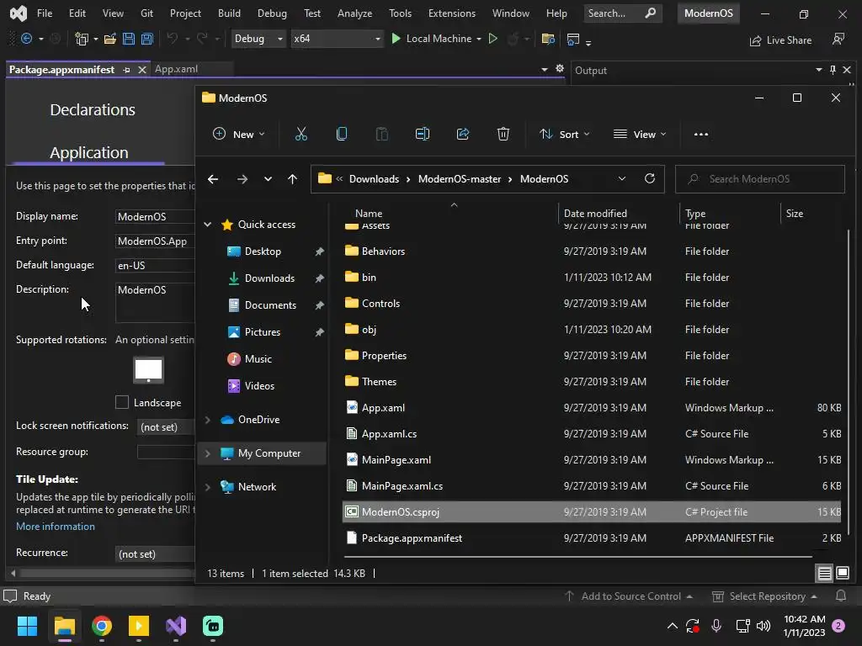862x646 pixels.
Task: Open the Debug configuration dropdown
Action: pos(258,39)
